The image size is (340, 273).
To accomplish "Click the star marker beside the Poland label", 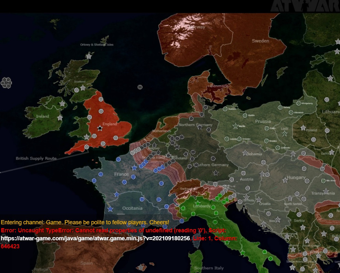I will coord(303,128).
